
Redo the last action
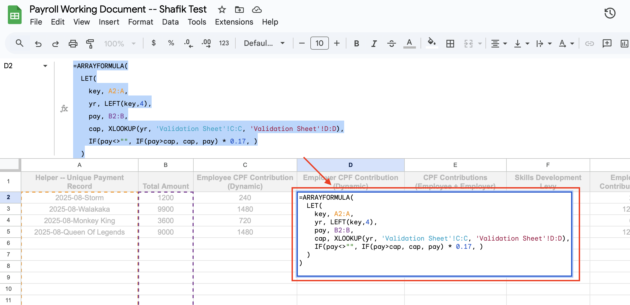tap(55, 43)
